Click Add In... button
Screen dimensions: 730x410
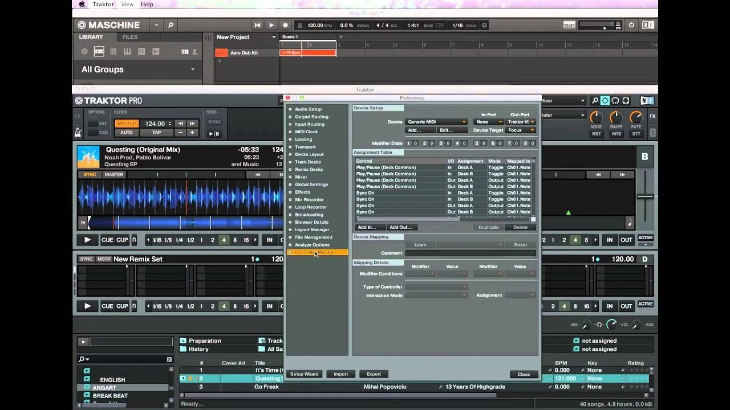point(370,227)
